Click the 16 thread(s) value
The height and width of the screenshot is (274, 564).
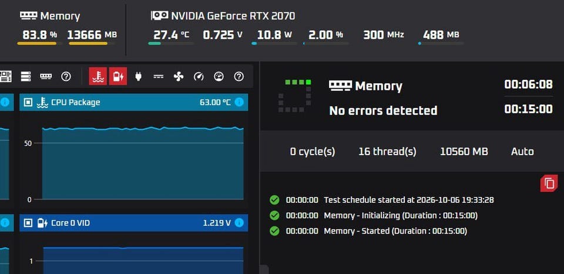click(387, 152)
